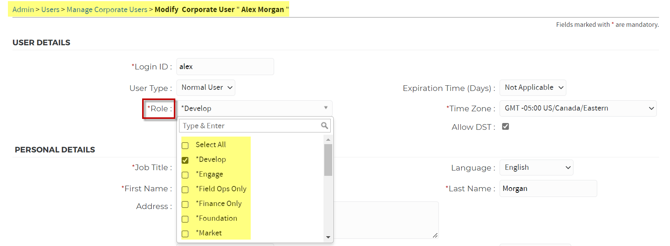Click the Login ID input field
The height and width of the screenshot is (246, 670).
pyautogui.click(x=225, y=66)
